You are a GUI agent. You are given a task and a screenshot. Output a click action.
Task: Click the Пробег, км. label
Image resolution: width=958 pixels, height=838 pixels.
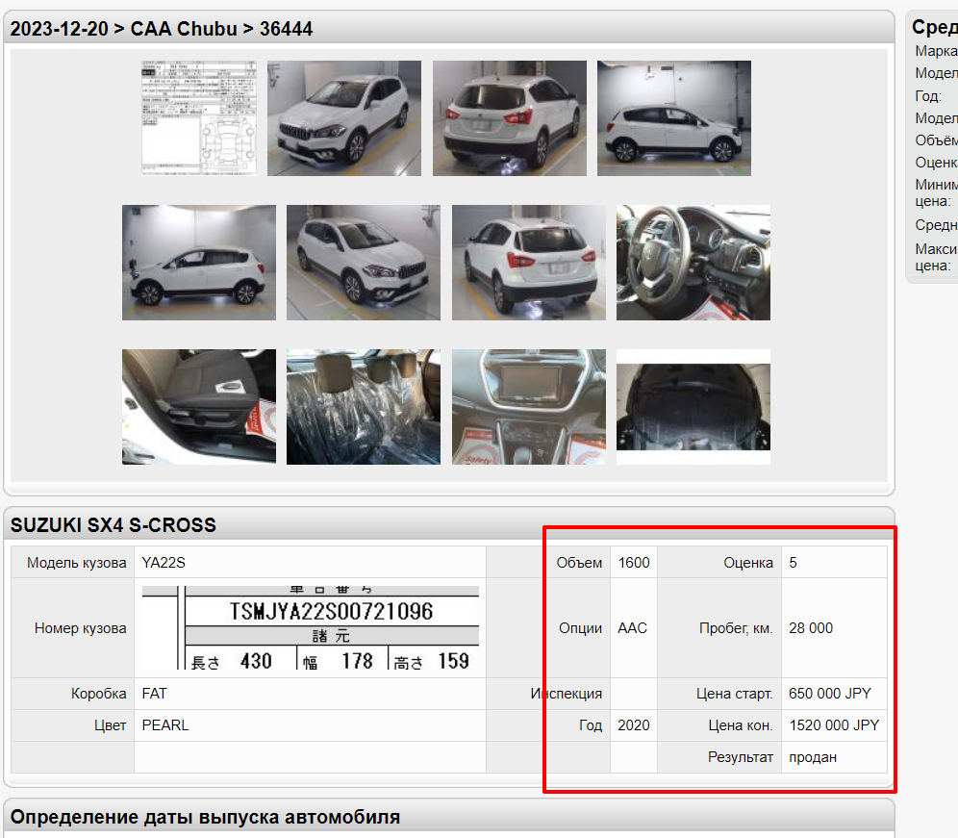(x=736, y=628)
